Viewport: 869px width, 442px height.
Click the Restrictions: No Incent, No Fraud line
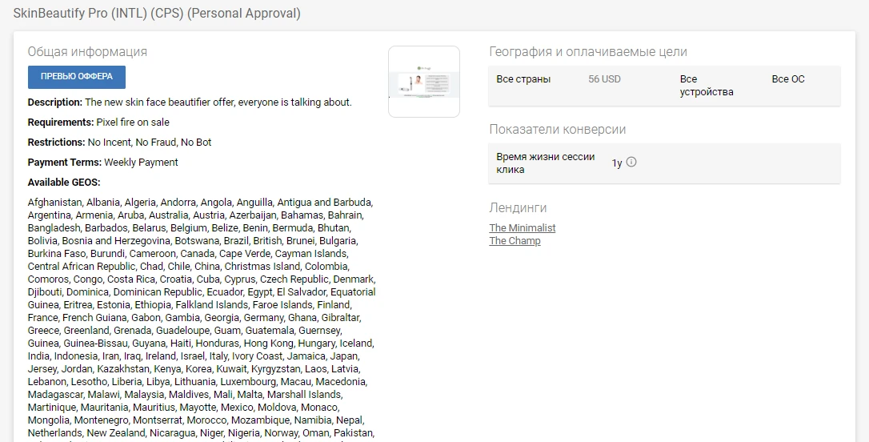tap(120, 142)
